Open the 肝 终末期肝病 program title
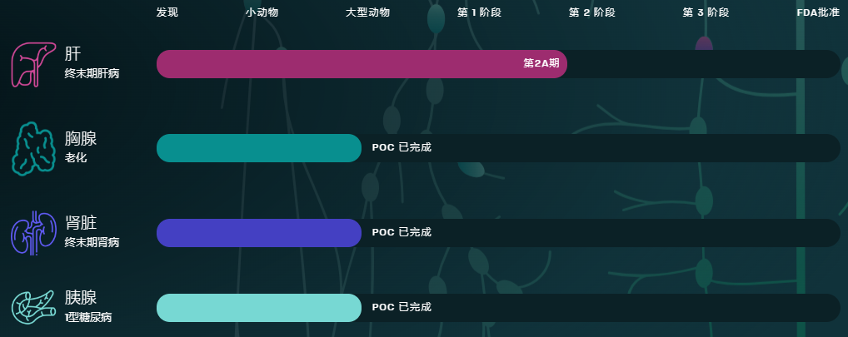The image size is (848, 337). click(92, 62)
